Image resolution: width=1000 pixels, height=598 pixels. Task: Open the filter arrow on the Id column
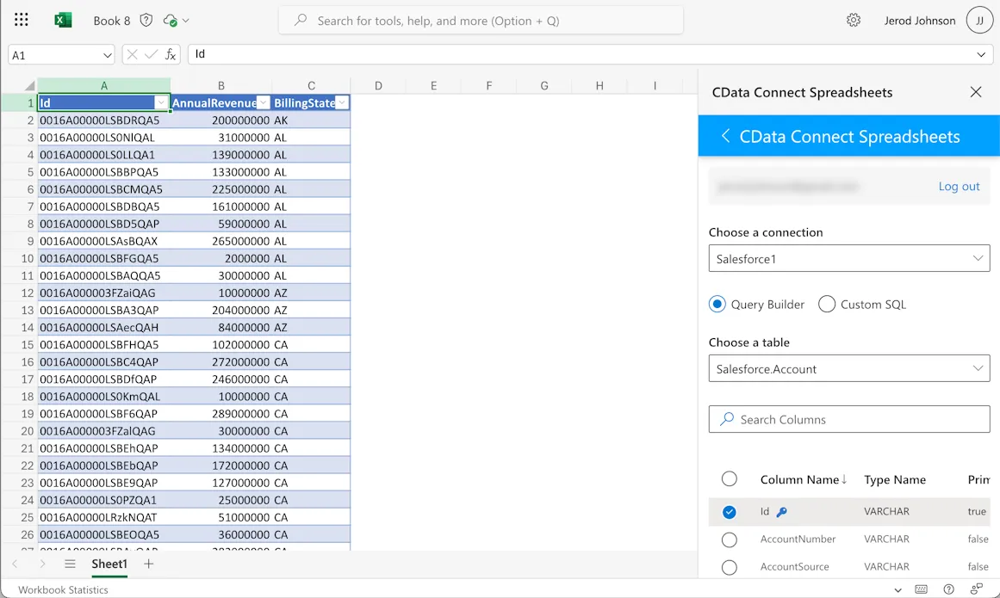(161, 102)
